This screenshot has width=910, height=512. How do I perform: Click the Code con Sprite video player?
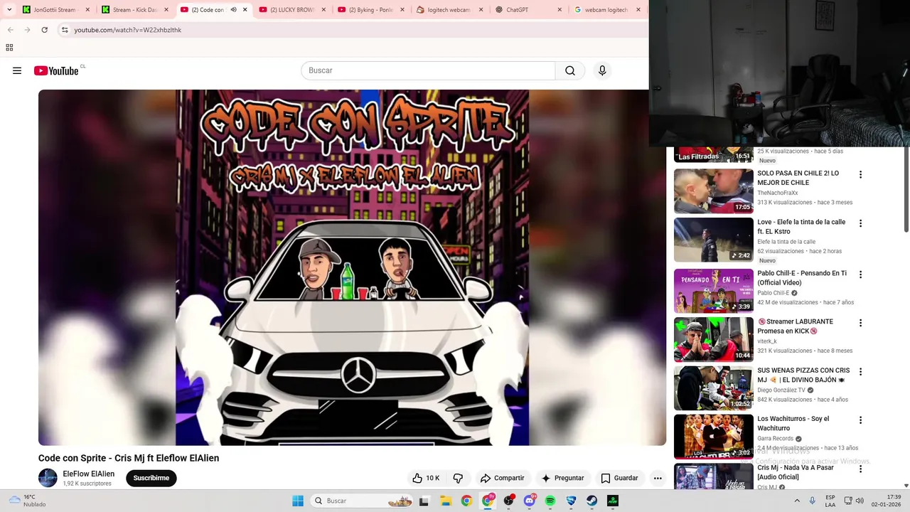352,267
